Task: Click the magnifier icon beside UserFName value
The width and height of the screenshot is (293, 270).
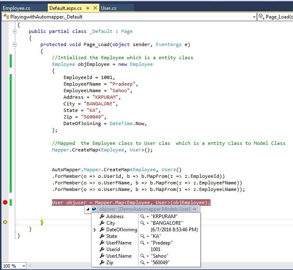Action: click(142, 243)
